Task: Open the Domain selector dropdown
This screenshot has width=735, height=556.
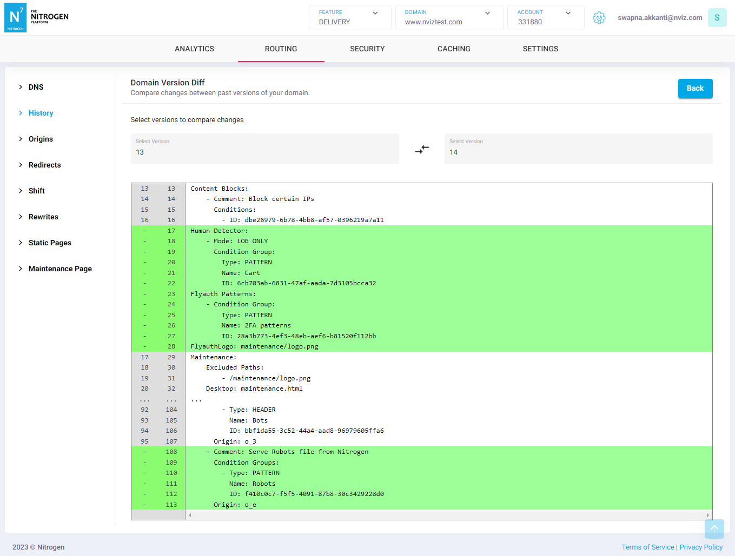Action: (449, 17)
